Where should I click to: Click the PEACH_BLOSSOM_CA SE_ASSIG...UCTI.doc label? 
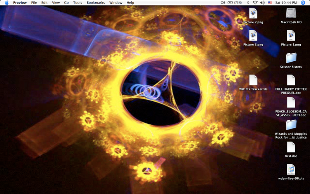(x=291, y=113)
